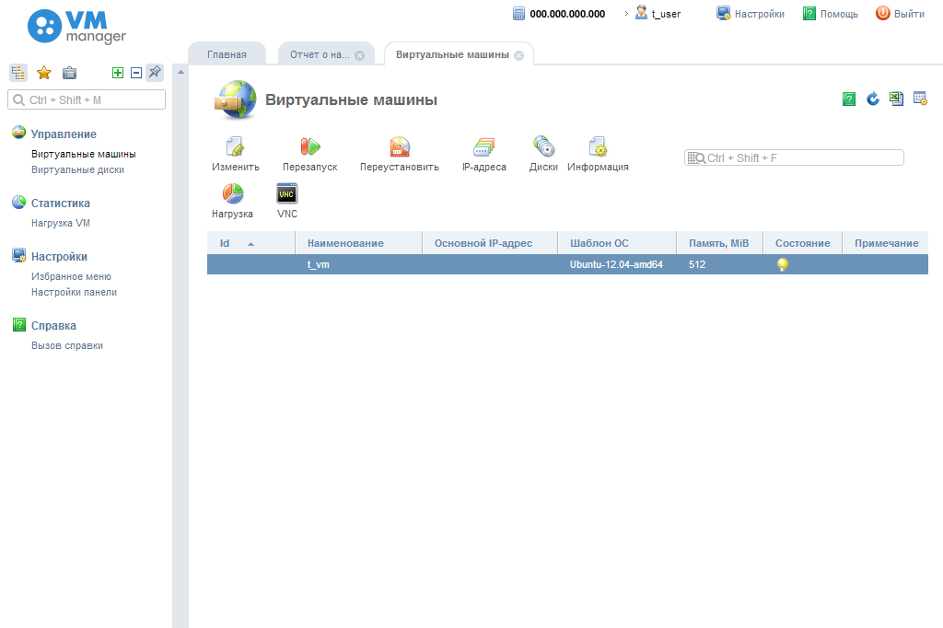Image resolution: width=943 pixels, height=628 pixels.
Task: Click Выйти to log out
Action: coord(900,13)
